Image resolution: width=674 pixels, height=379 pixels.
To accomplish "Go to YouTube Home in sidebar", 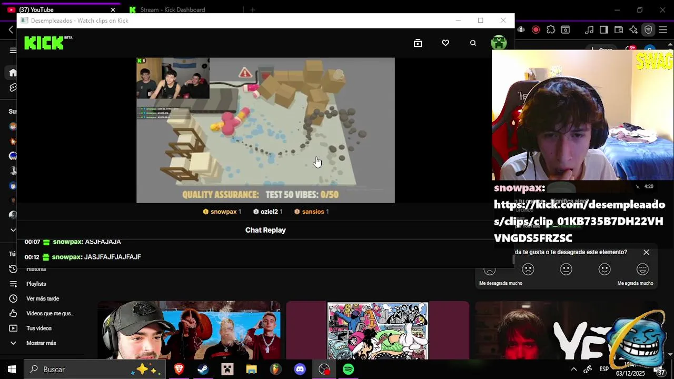I will coord(13,73).
